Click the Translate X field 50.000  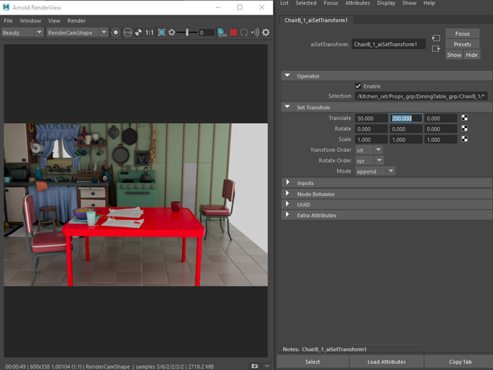coord(372,118)
